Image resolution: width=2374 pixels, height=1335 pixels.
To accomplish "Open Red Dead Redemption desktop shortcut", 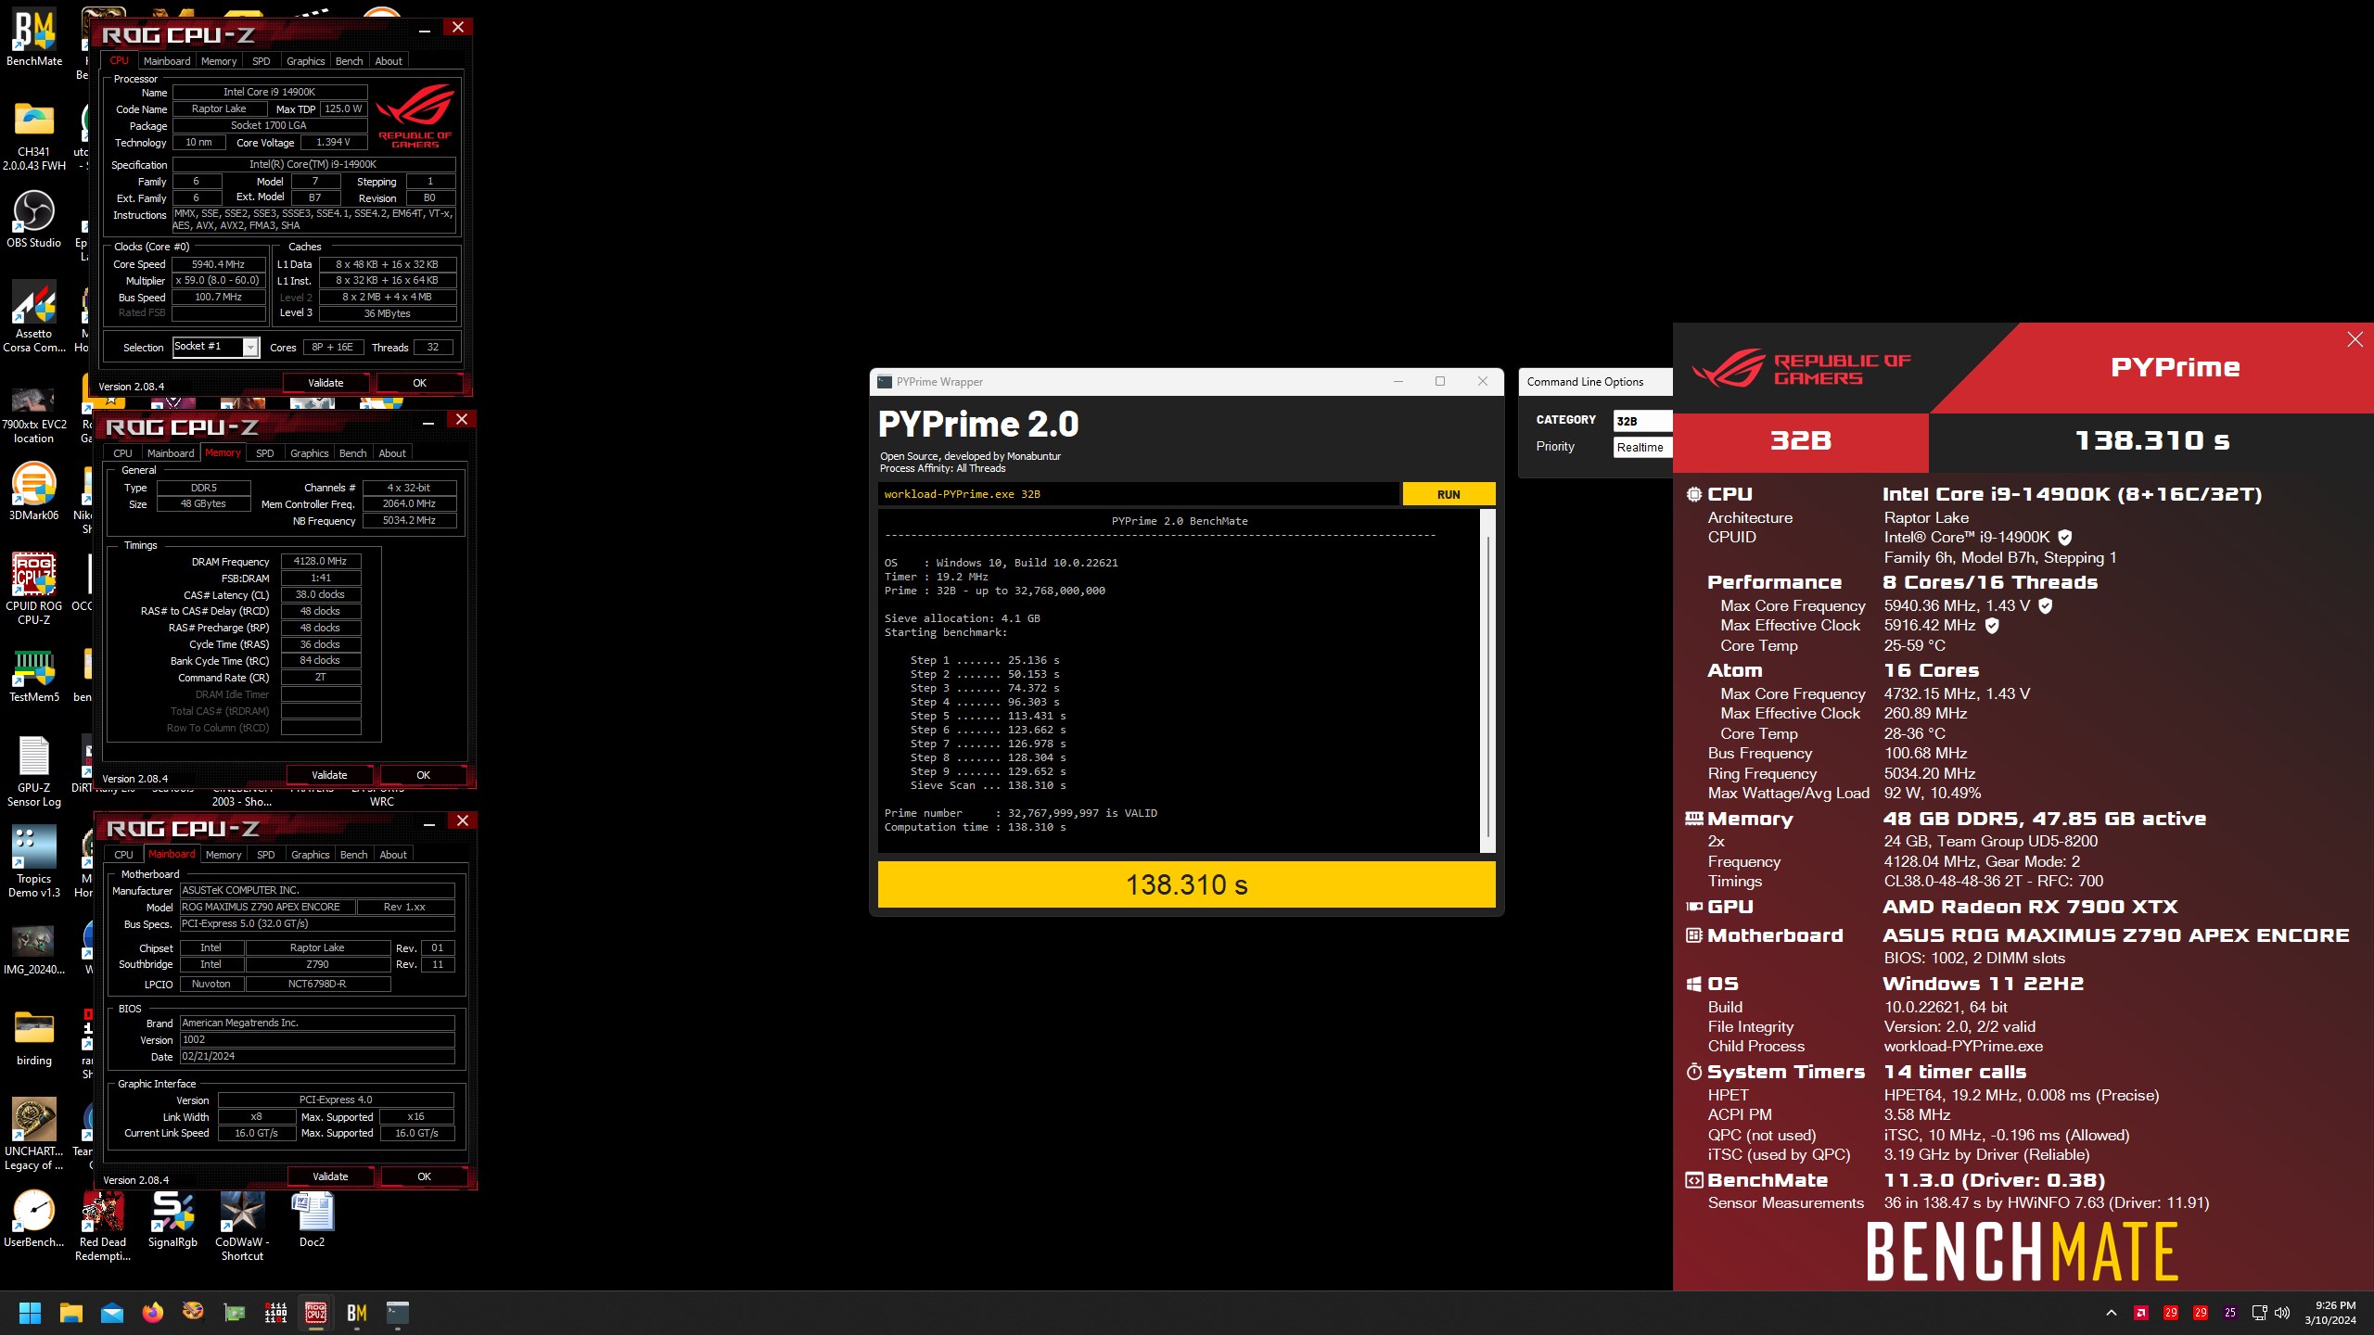I will 103,1226.
